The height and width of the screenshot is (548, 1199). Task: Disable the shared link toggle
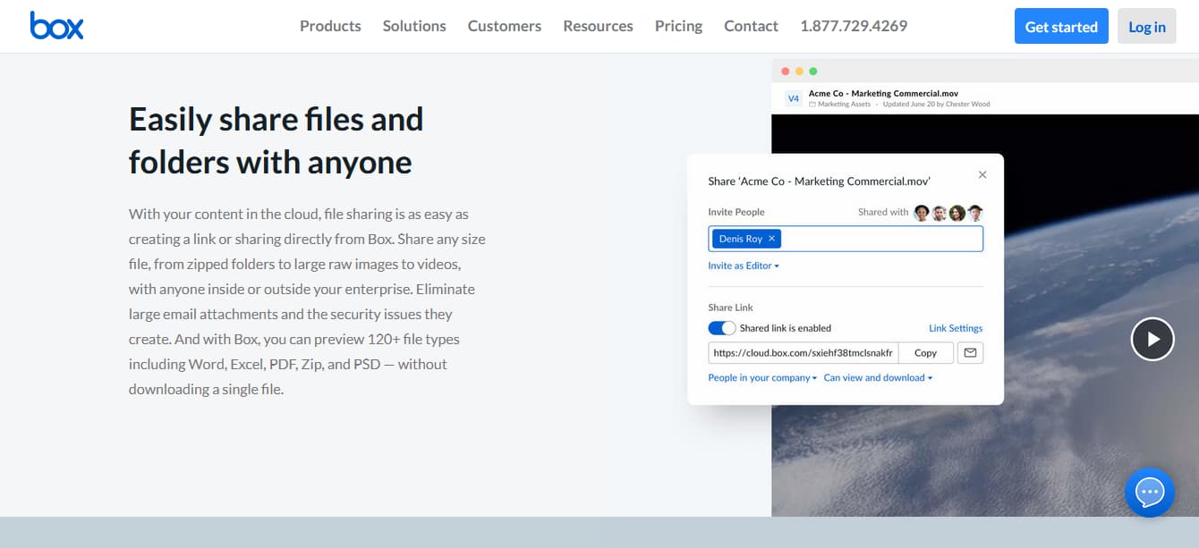[x=722, y=328]
